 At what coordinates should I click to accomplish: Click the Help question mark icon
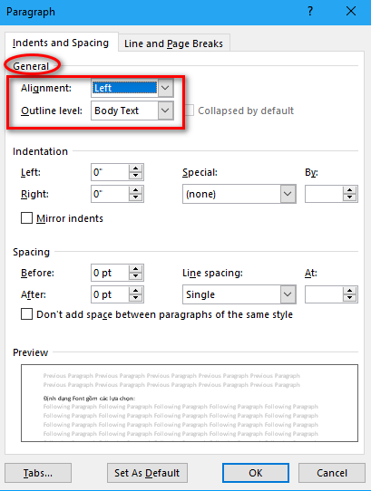click(310, 12)
